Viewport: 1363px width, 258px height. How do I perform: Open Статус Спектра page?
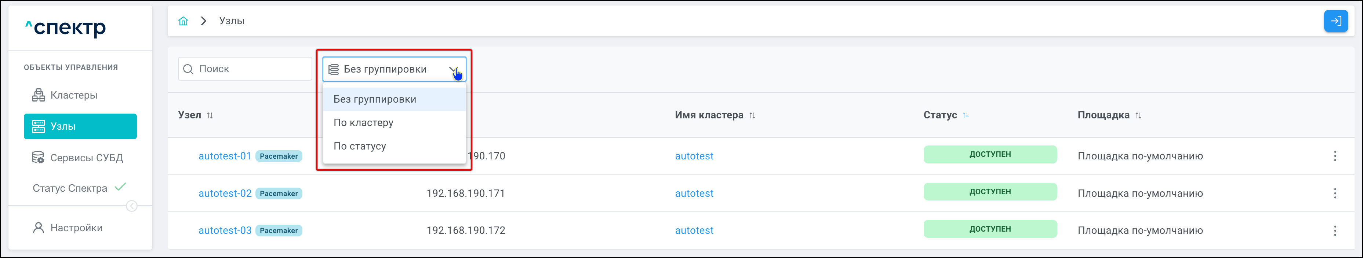[70, 188]
